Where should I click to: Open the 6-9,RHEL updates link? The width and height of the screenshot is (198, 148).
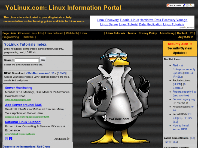coord(179,86)
